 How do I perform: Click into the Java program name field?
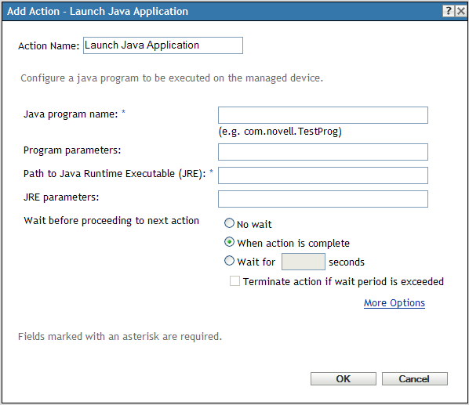(x=323, y=115)
